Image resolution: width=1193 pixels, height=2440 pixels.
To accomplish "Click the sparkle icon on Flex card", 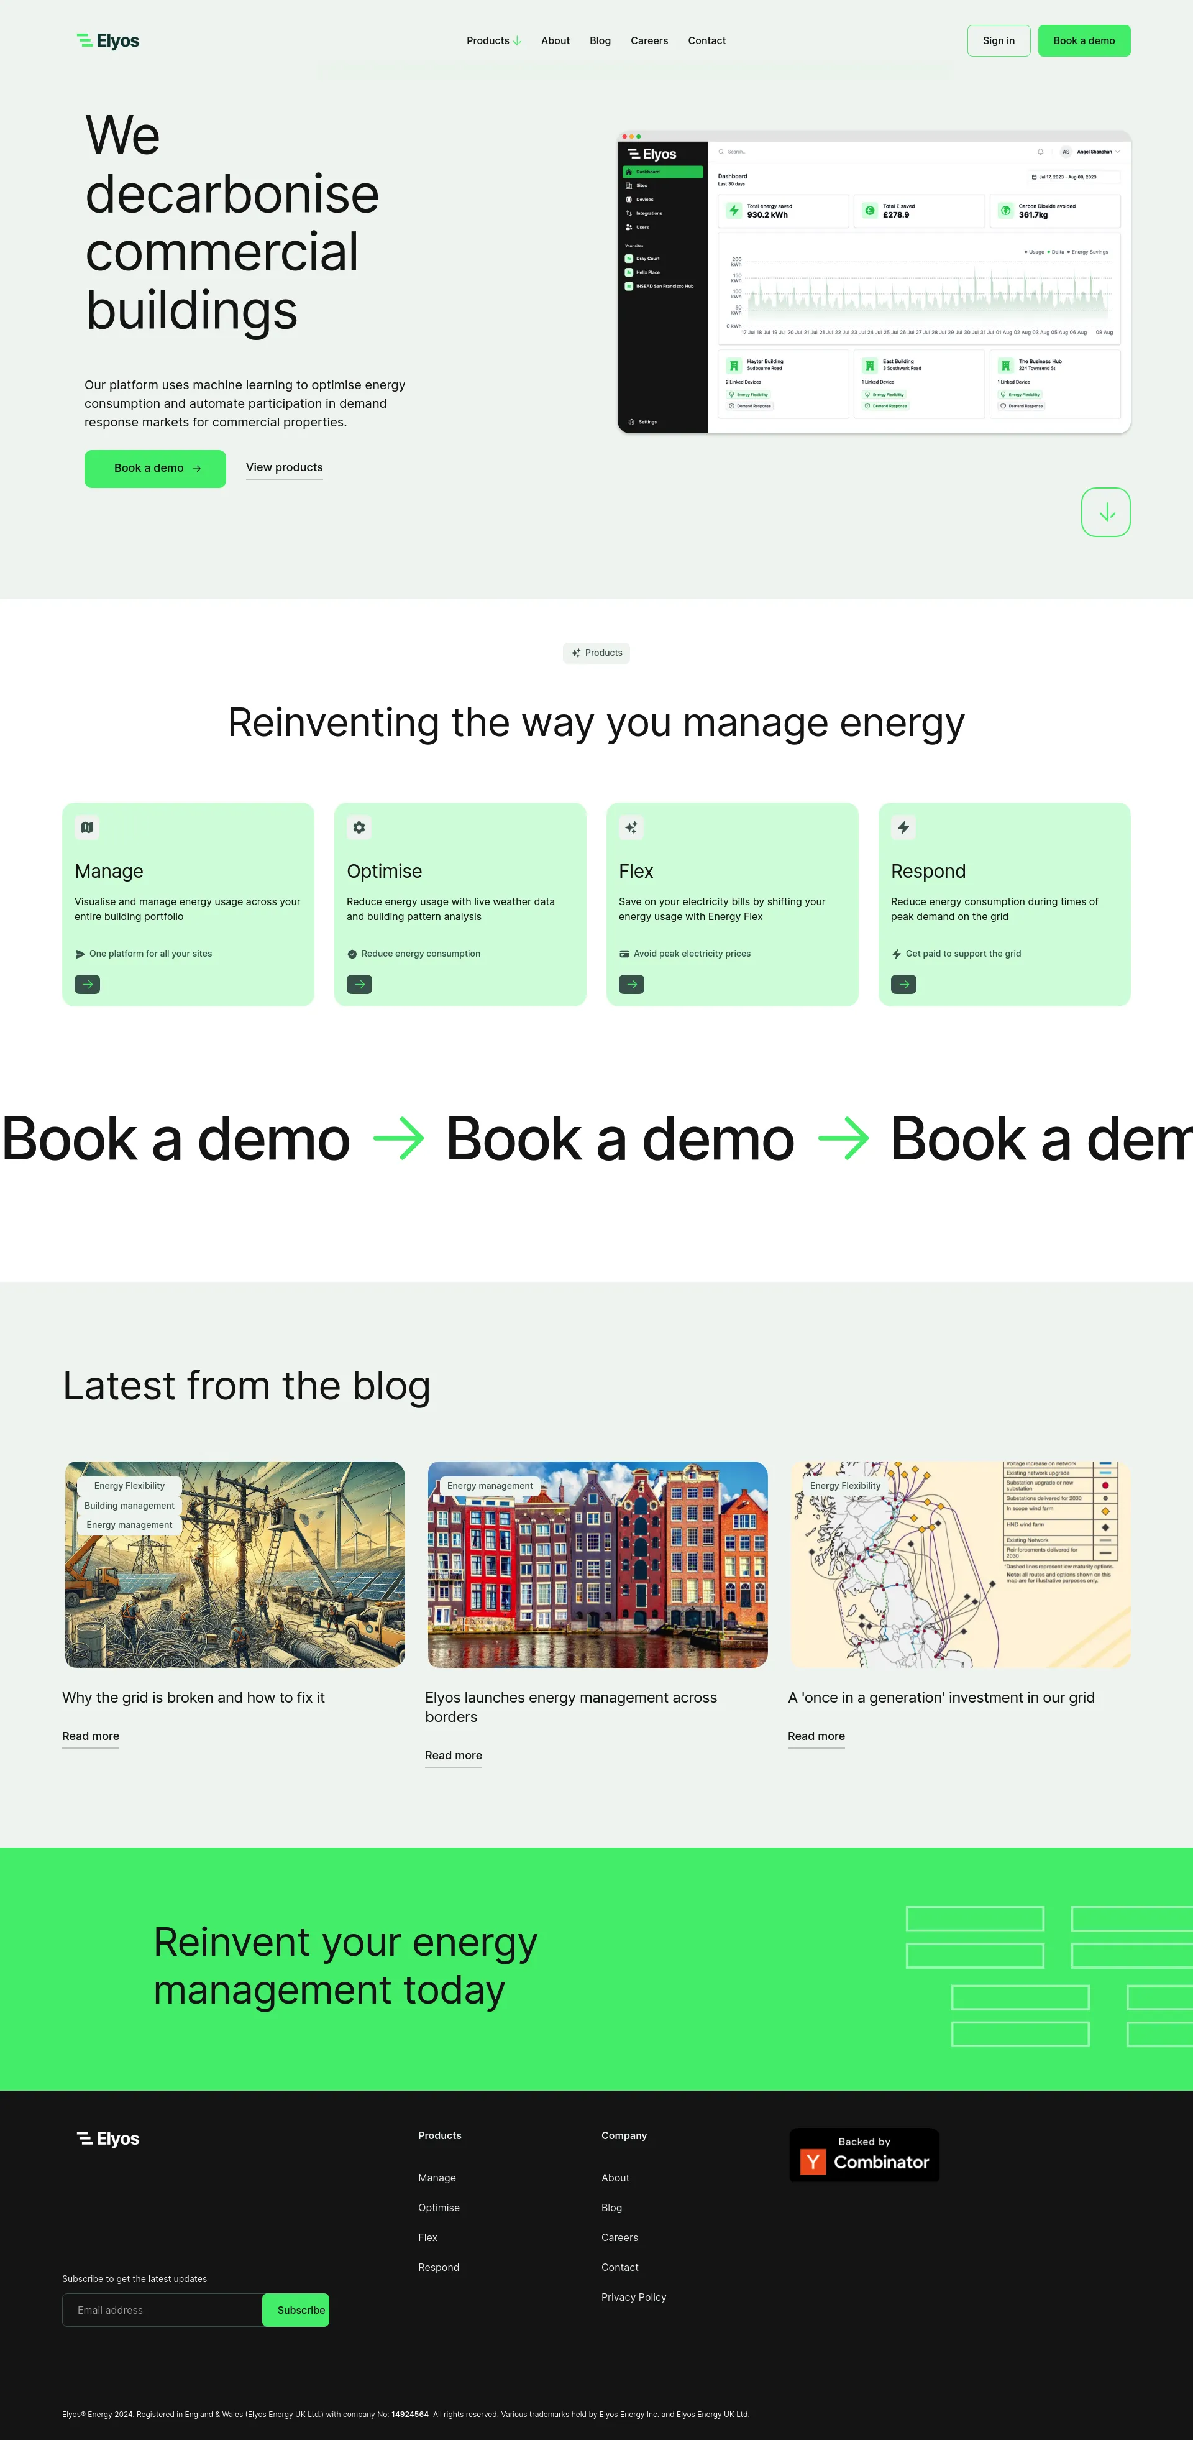I will tap(631, 827).
